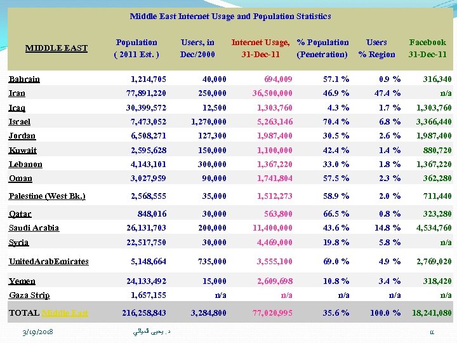Click the slide title about Internet Usage

[x=230, y=16]
